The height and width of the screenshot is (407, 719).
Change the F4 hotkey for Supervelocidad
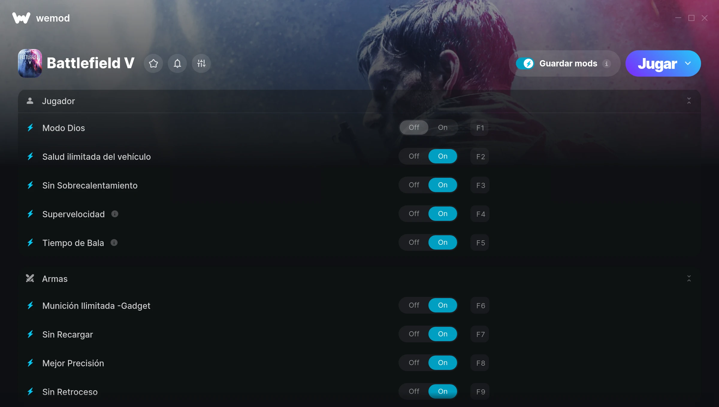point(480,214)
